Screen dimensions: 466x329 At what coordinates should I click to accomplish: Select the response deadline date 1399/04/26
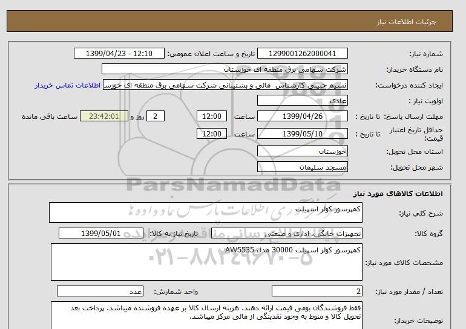click(x=302, y=116)
